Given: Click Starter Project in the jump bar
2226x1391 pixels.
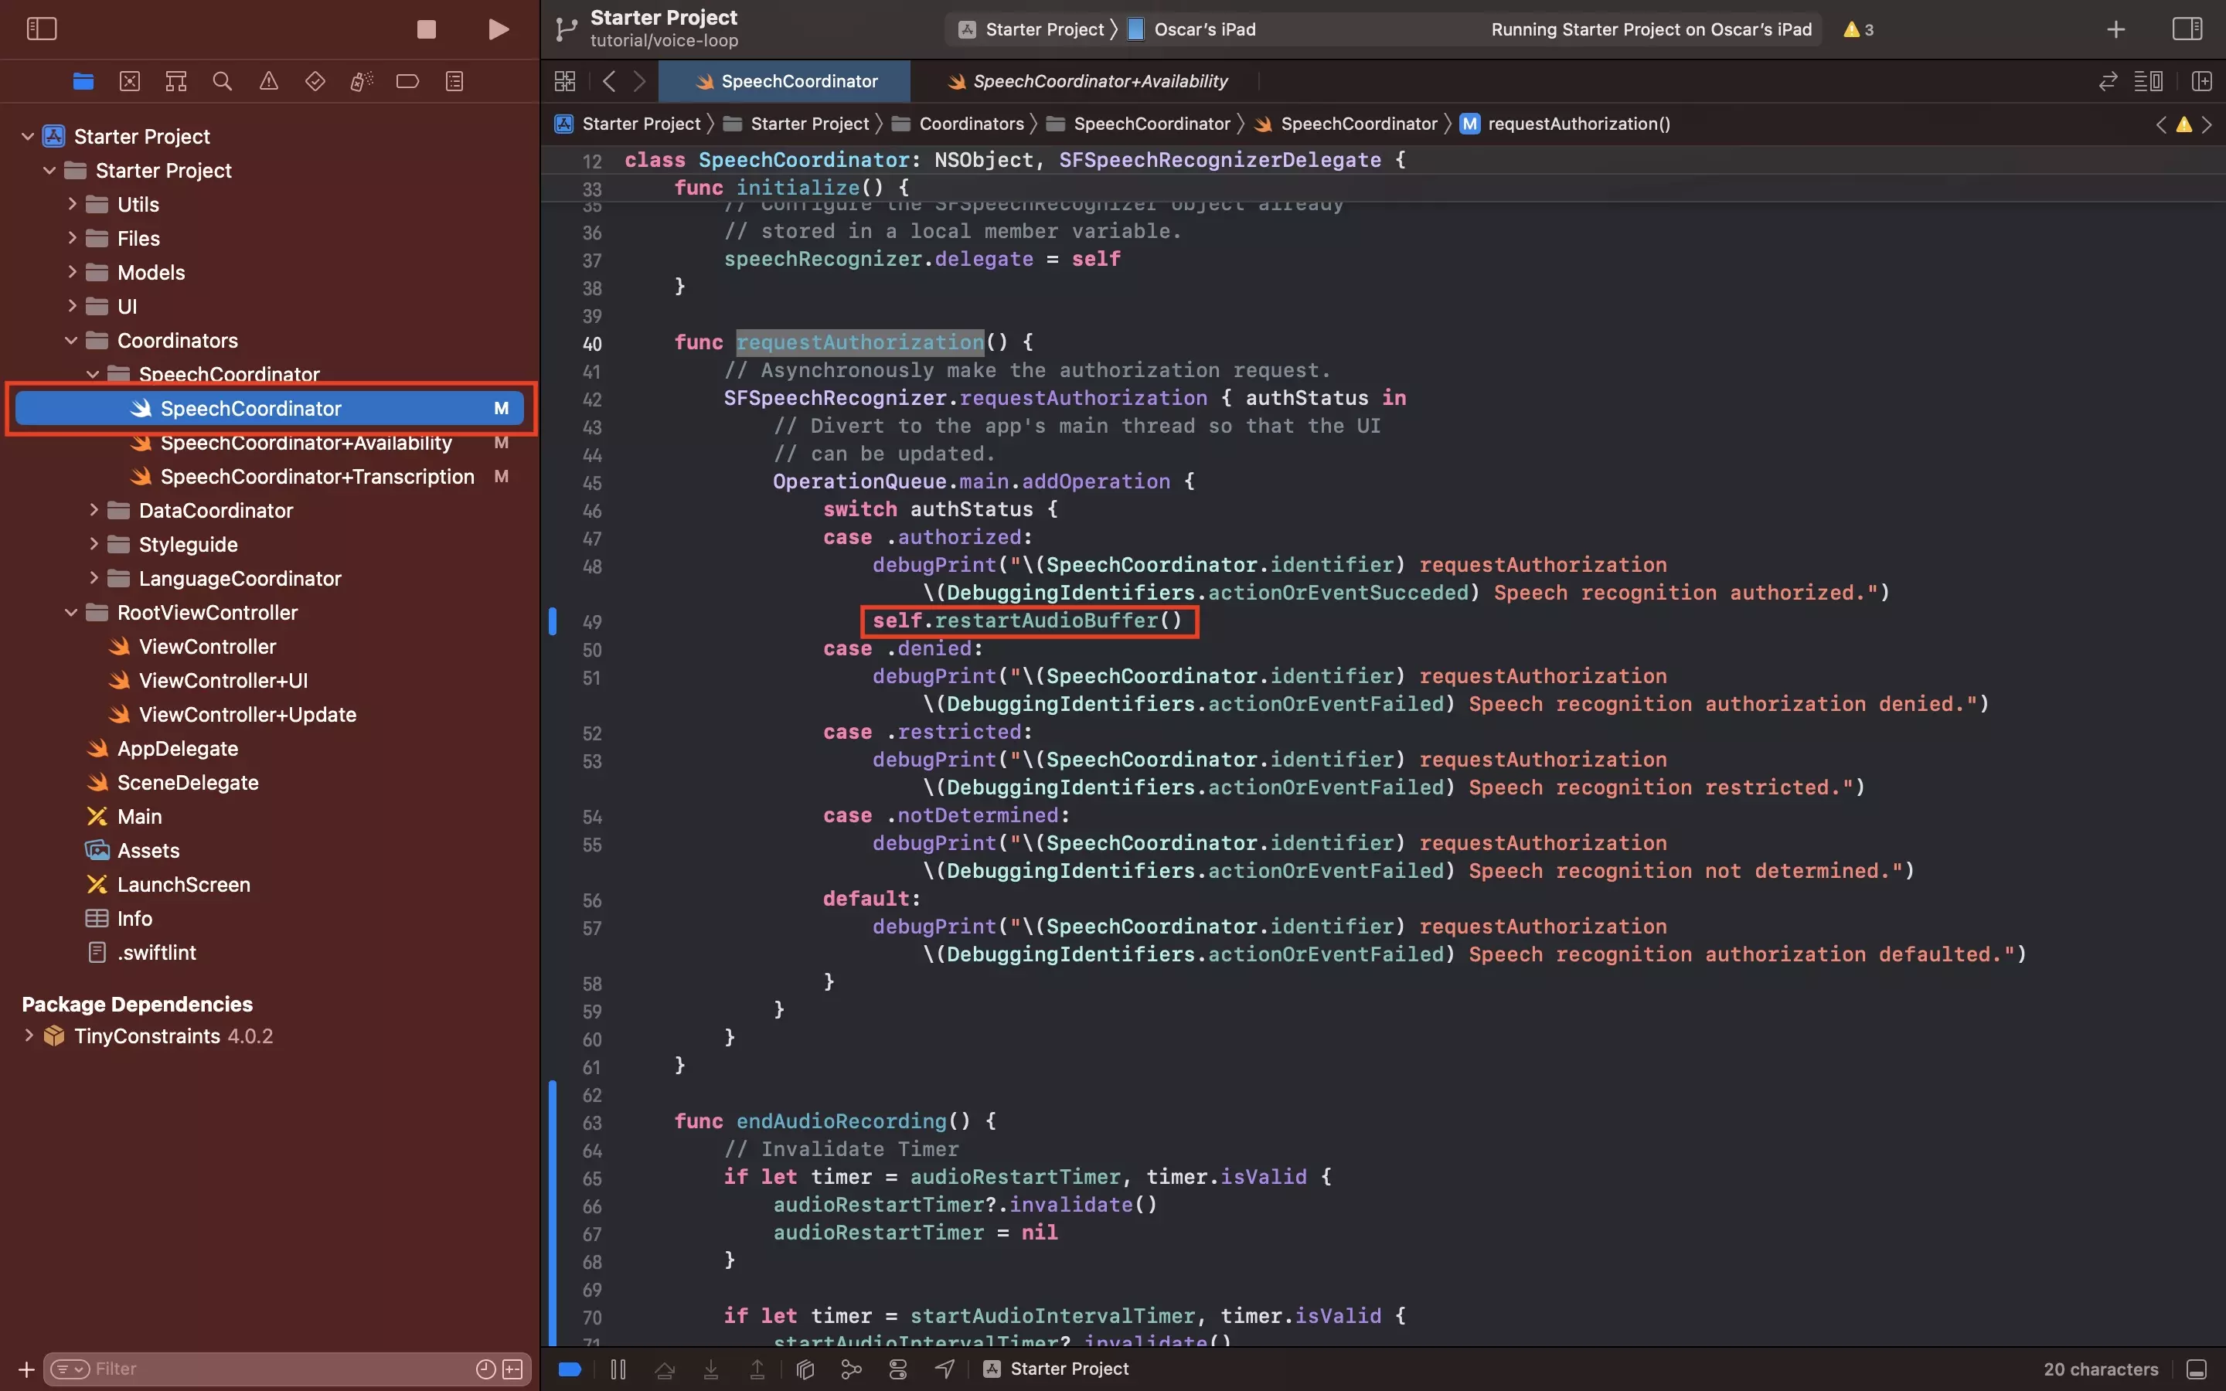Looking at the screenshot, I should click(629, 124).
